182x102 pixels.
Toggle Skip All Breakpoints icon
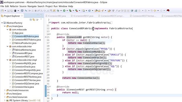(26, 11)
